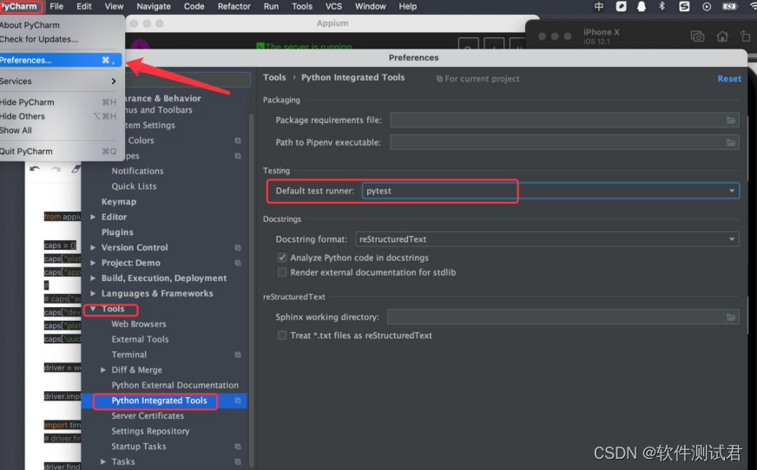Select Settings Repository item
Viewport: 757px width, 470px height.
tap(150, 431)
